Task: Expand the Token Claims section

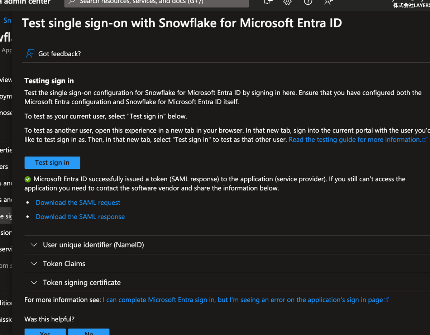Action: pos(227,264)
